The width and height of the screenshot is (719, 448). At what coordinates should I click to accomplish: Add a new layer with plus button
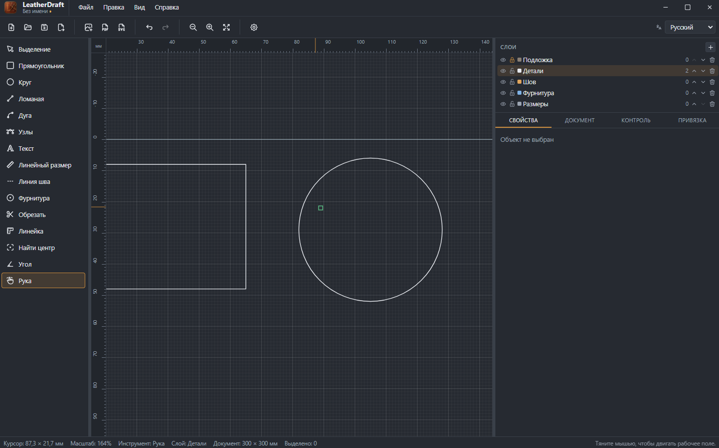coord(710,47)
